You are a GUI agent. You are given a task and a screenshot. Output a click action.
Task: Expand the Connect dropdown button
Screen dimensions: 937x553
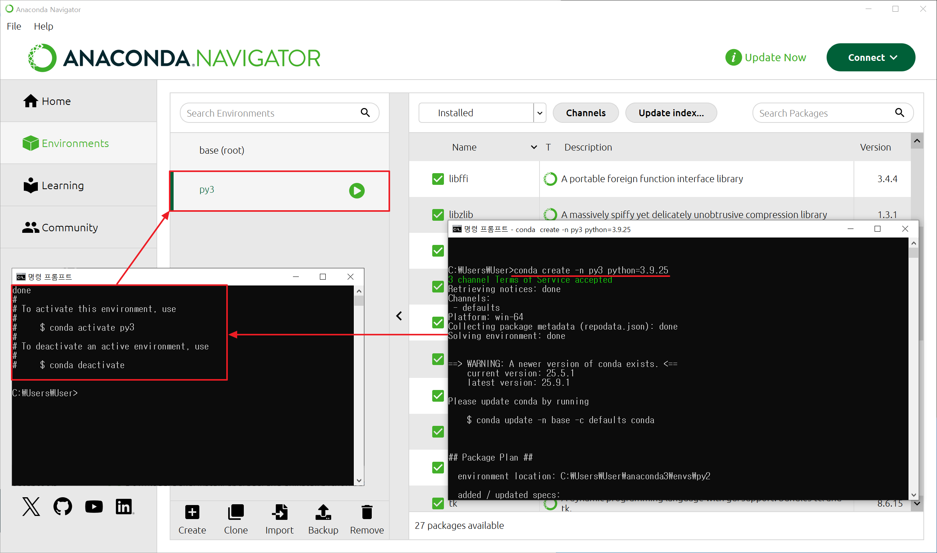coord(871,58)
